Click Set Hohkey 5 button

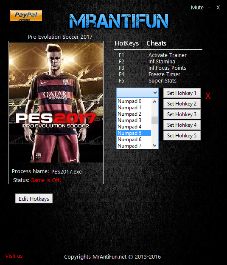(182, 136)
